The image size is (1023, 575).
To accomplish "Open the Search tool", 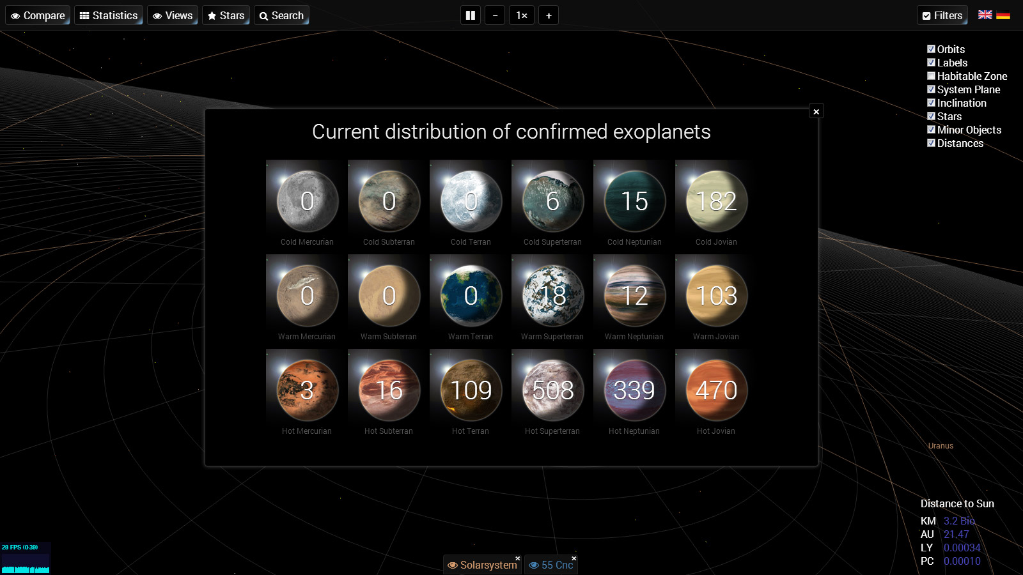I will (x=281, y=15).
